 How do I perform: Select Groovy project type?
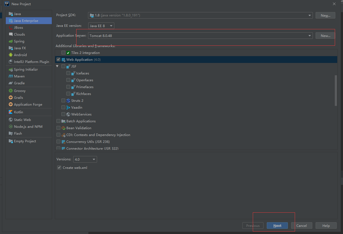(x=29, y=91)
